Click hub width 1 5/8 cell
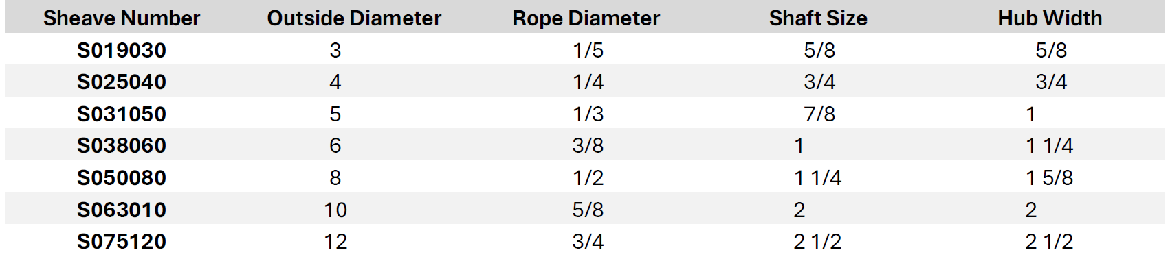The image size is (1170, 261). (1050, 178)
